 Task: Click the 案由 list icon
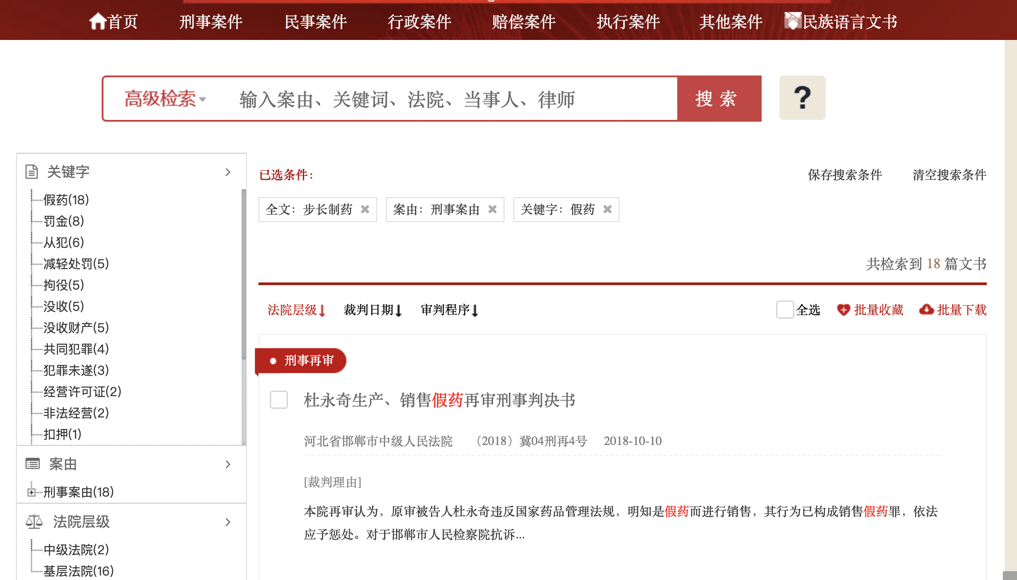coord(32,464)
